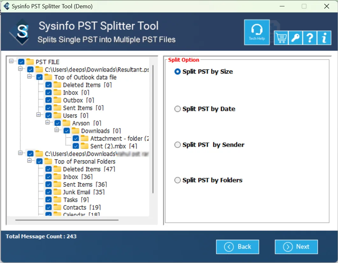This screenshot has width=338, height=263.
Task: Click the Attachment - folder folder icon
Action: (84, 138)
